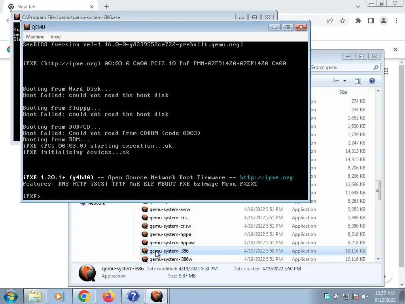Click the iPXE prompt in QEMU console
This screenshot has height=304, width=405.
point(32,196)
